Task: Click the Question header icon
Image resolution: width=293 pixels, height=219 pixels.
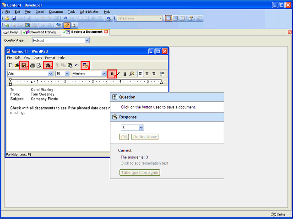Action: coord(114,97)
